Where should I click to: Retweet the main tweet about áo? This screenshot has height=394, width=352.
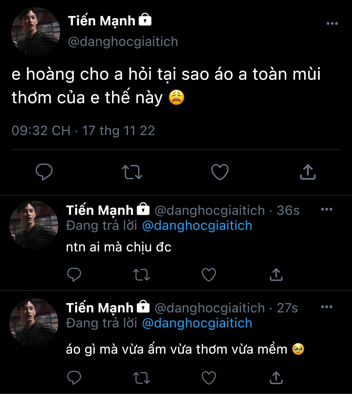coord(132,172)
